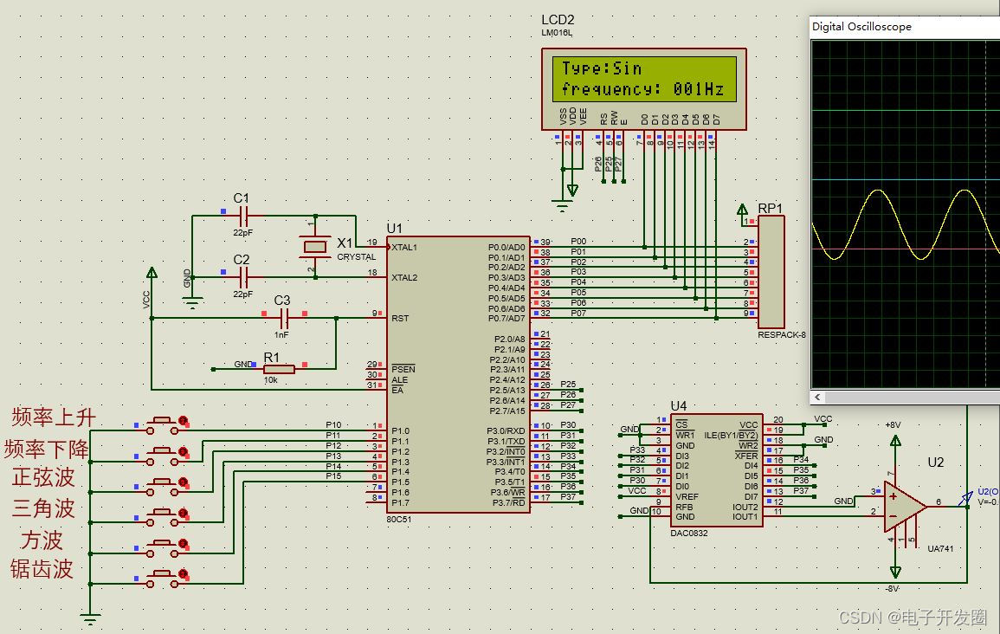Select the U4 DAC0832 chip body

(x=716, y=470)
